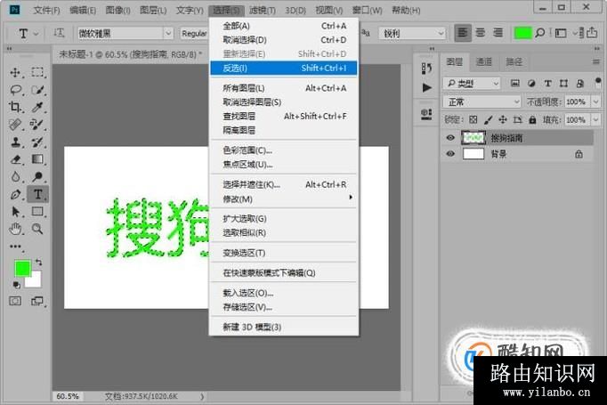The height and width of the screenshot is (405, 607).
Task: Select the Lasso tool
Action: 15,90
